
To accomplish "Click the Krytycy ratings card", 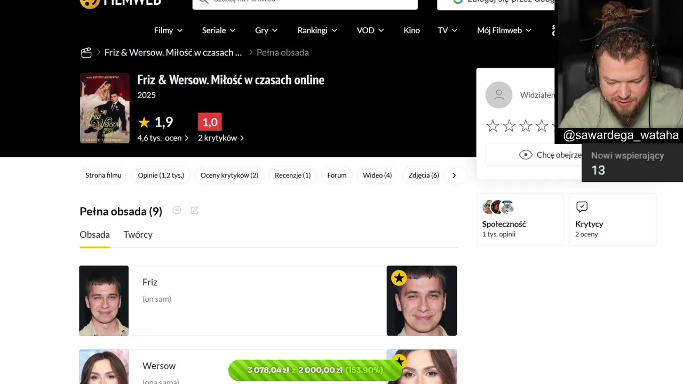I will (613, 219).
